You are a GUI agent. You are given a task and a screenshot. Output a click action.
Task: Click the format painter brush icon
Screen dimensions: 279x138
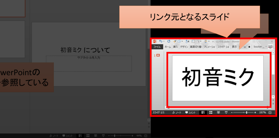[x=175, y=41]
